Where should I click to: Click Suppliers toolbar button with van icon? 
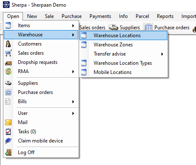coord(124,27)
